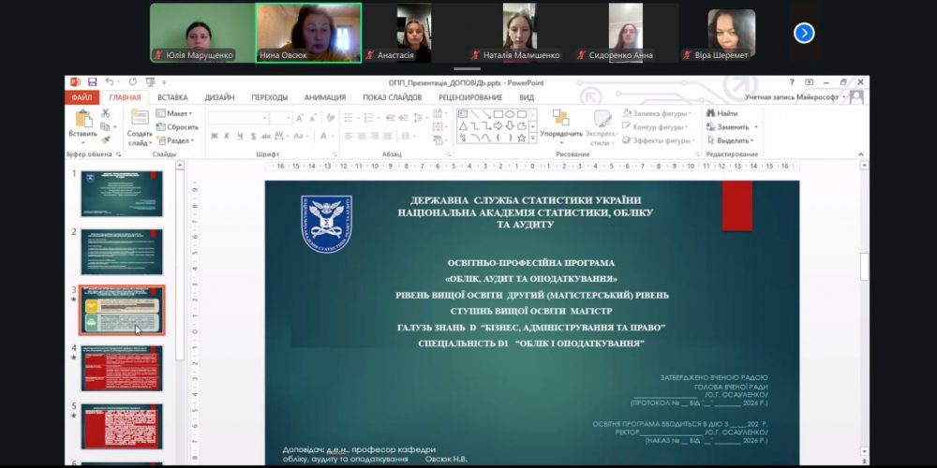
Task: Open the font name combo box
Action: click(x=238, y=118)
